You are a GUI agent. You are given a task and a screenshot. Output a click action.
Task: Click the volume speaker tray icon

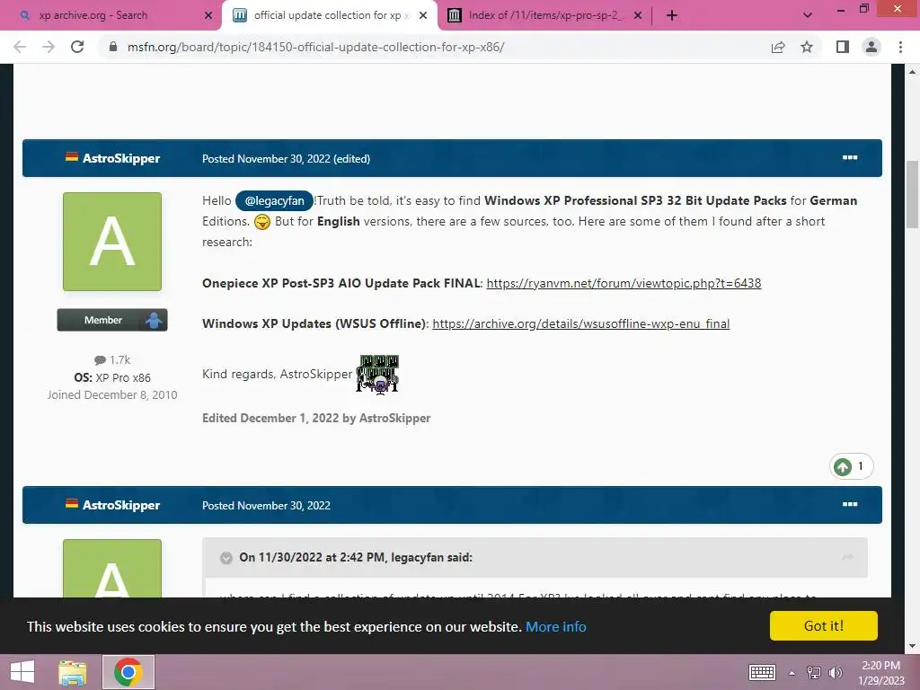coord(835,672)
